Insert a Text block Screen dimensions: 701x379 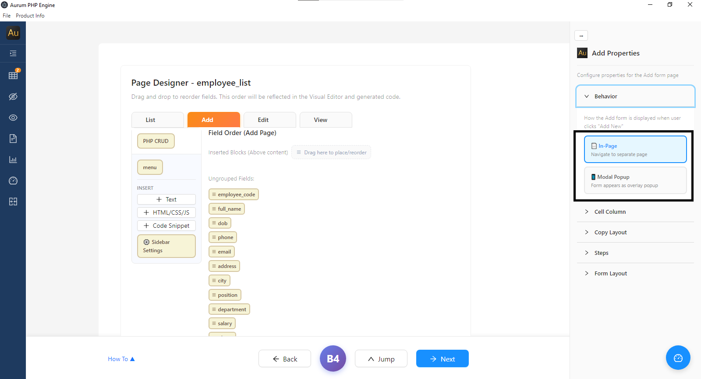[x=166, y=199]
